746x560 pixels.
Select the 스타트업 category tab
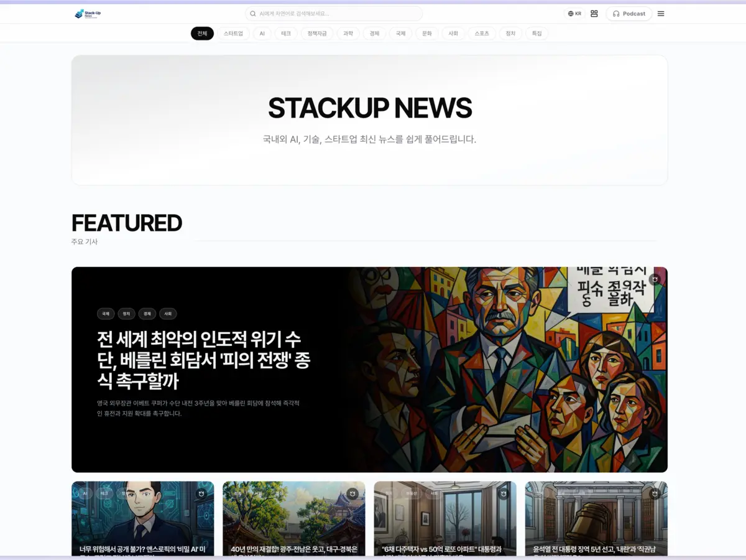coord(233,34)
